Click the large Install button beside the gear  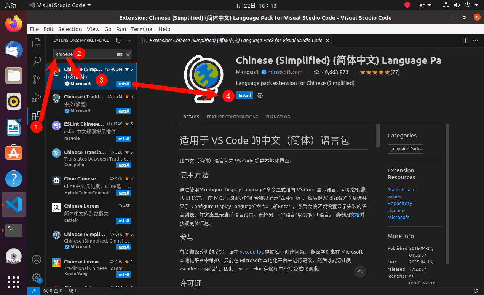click(245, 95)
